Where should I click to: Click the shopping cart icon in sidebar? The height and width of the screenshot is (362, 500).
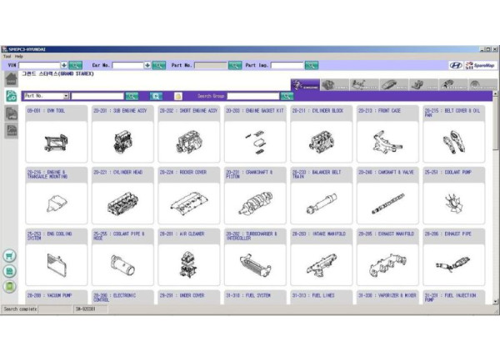point(11,255)
